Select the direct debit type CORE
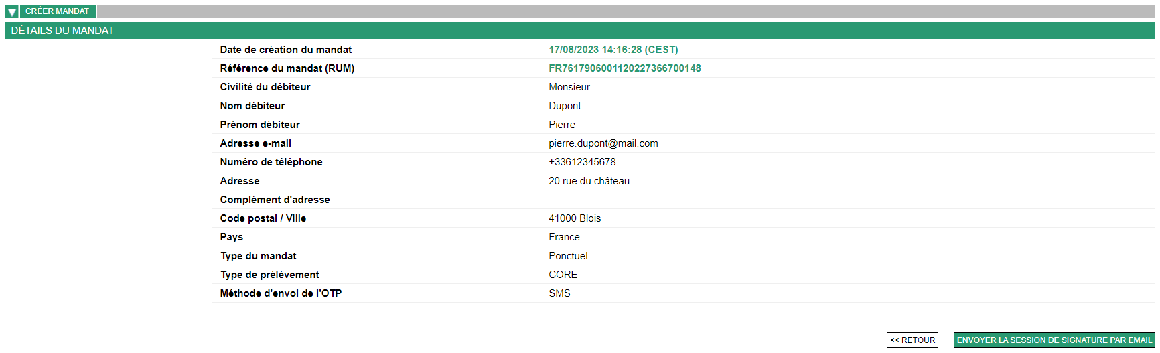The image size is (1160, 353). point(563,275)
